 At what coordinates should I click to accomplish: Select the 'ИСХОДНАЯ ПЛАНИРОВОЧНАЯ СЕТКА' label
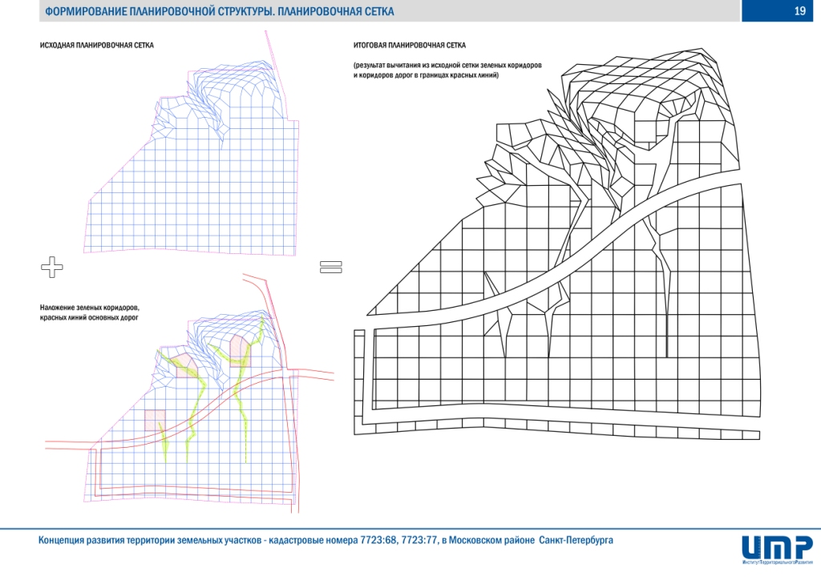pos(96,46)
